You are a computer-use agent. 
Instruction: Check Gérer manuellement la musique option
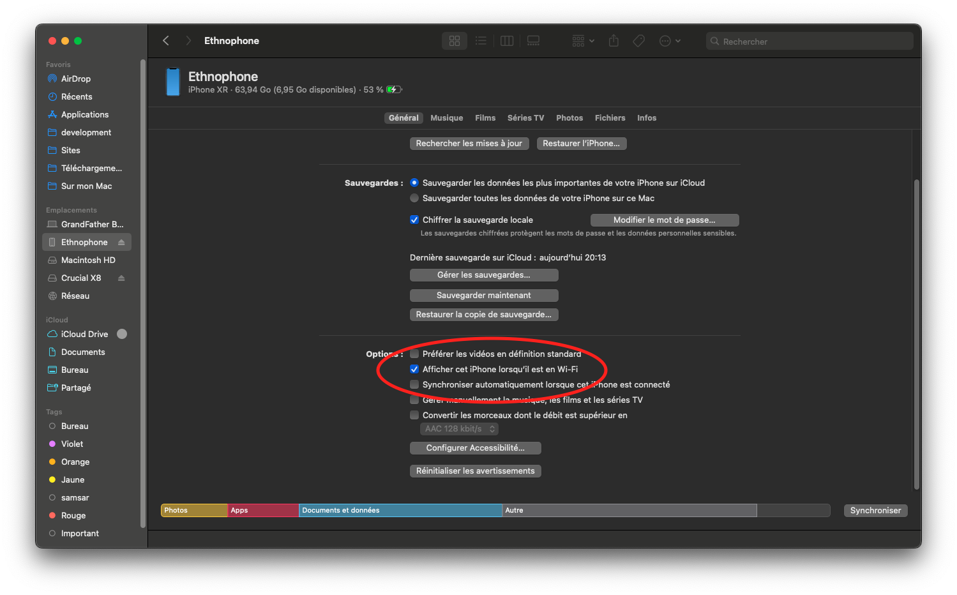tap(414, 400)
